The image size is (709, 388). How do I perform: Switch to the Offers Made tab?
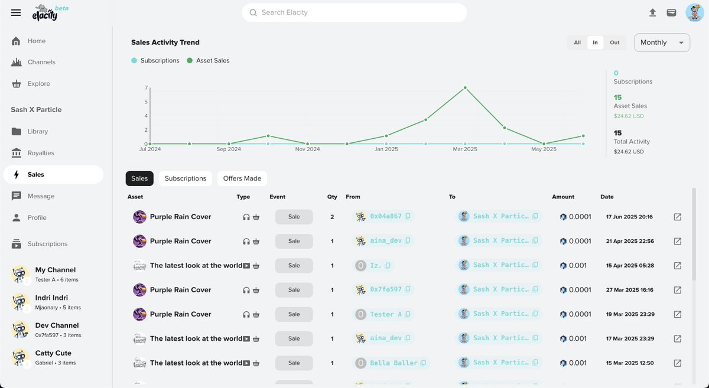[242, 178]
